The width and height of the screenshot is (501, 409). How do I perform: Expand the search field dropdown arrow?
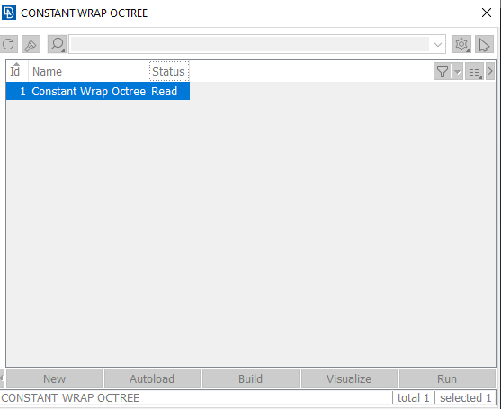click(x=438, y=44)
